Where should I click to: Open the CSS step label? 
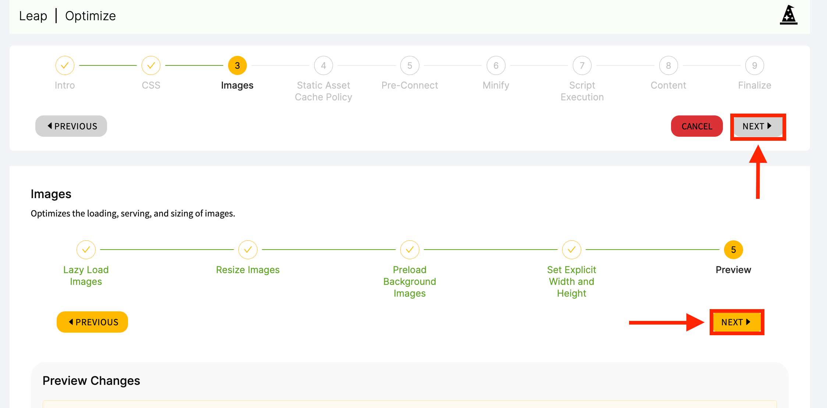pyautogui.click(x=151, y=85)
